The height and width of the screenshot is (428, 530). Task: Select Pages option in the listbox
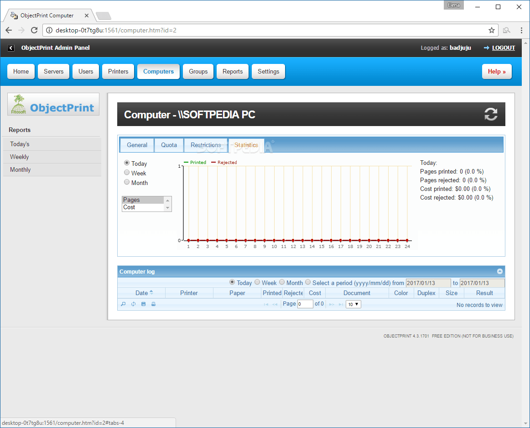(x=143, y=200)
